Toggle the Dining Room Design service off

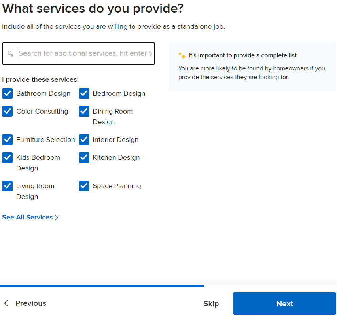pyautogui.click(x=84, y=111)
